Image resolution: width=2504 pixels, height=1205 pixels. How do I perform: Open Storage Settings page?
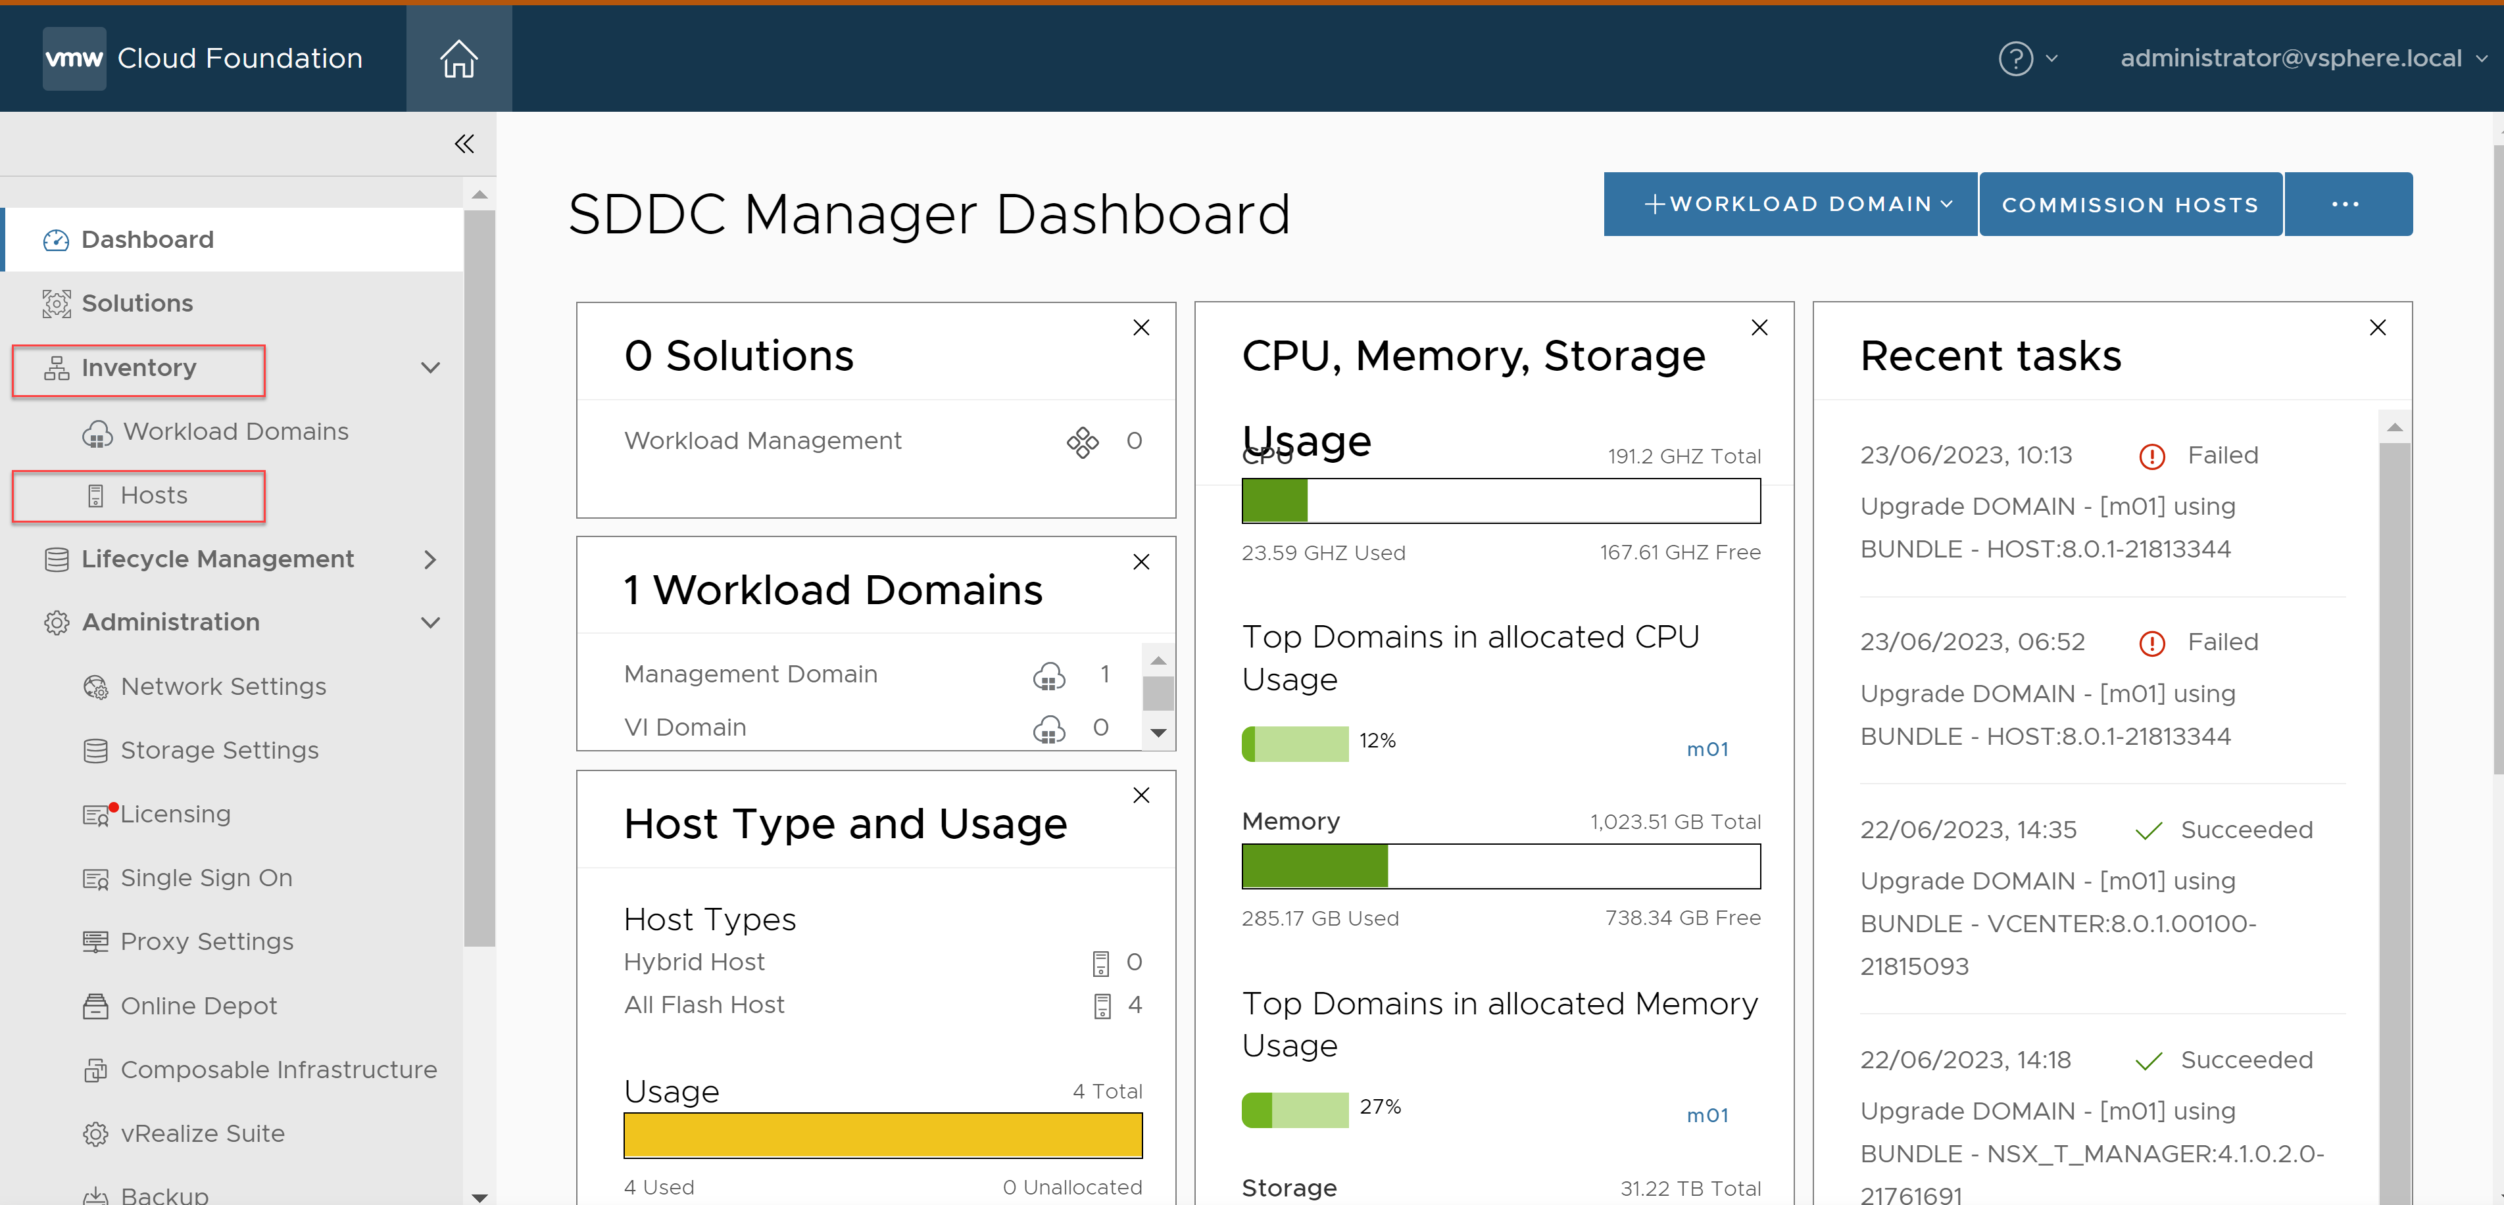pos(219,750)
